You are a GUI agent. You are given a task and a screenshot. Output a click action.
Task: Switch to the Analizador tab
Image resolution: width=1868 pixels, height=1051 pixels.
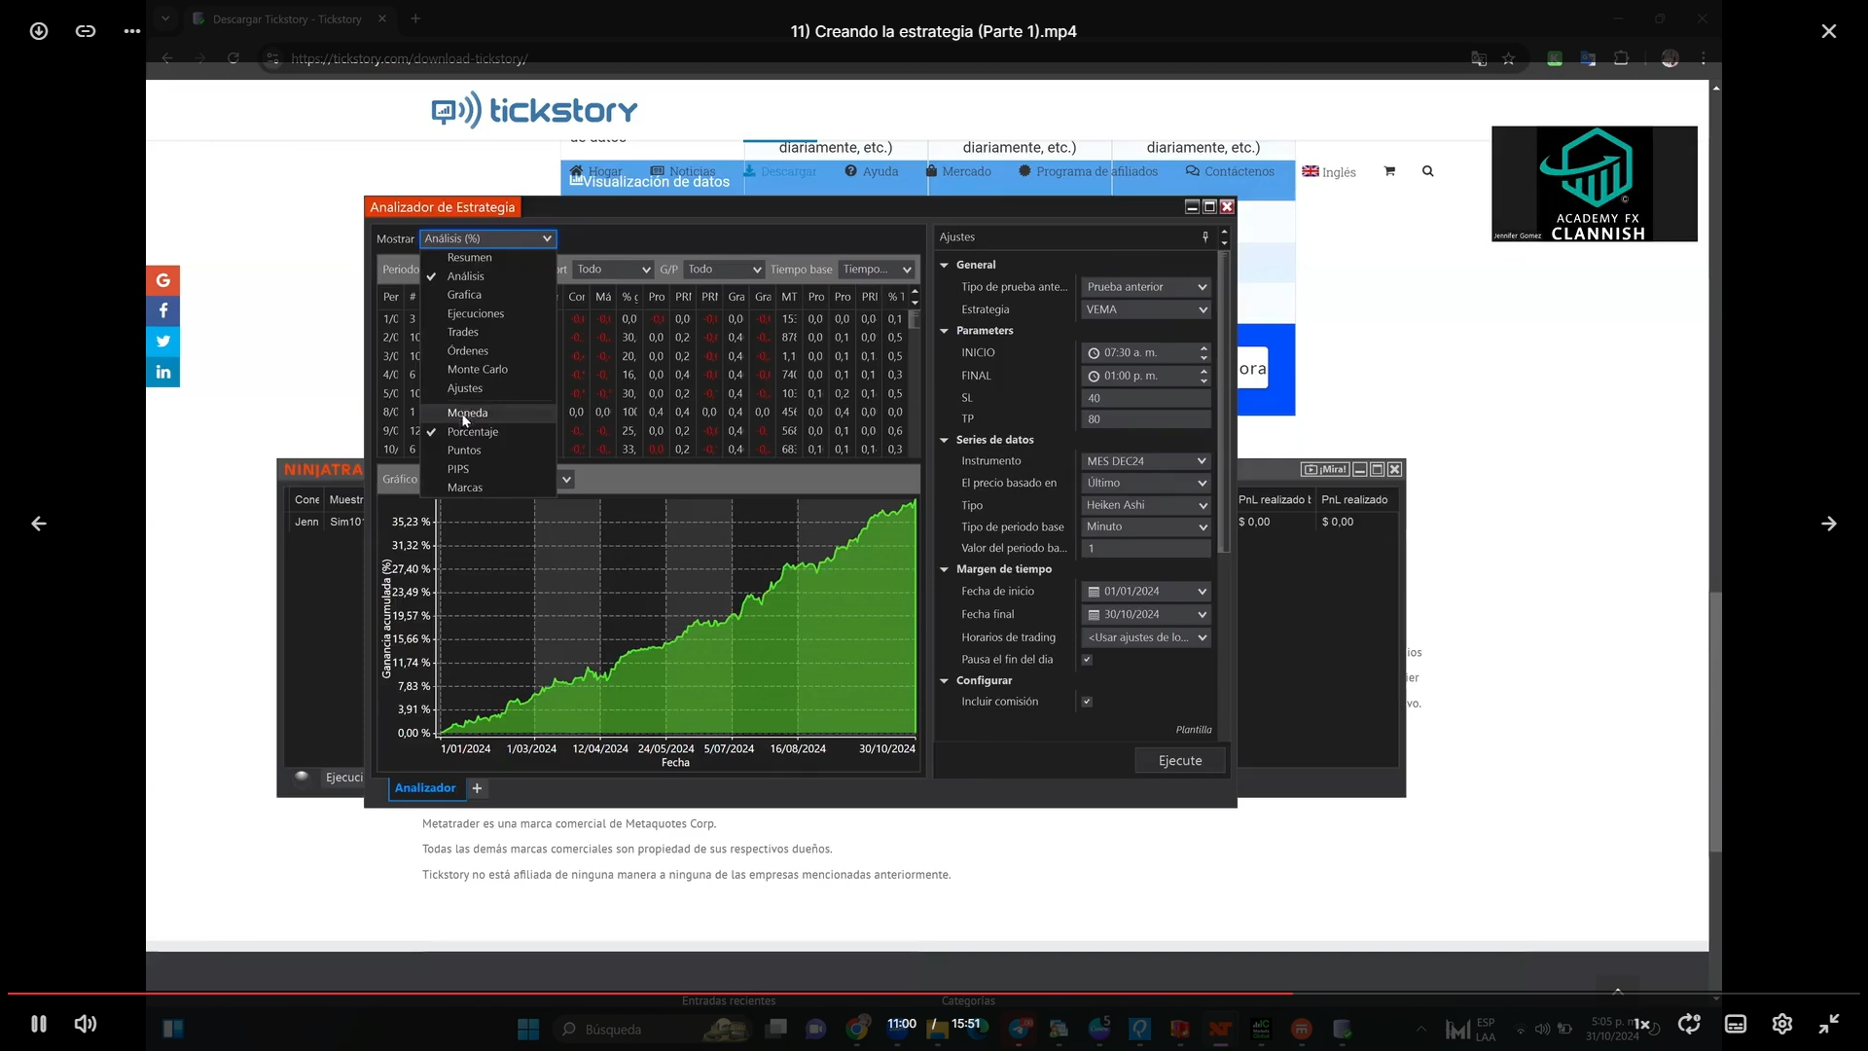(x=425, y=788)
